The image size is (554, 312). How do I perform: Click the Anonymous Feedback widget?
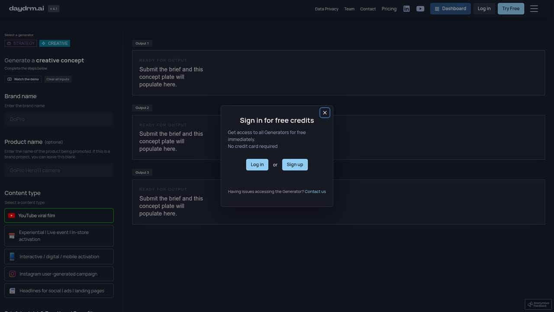[x=538, y=305]
